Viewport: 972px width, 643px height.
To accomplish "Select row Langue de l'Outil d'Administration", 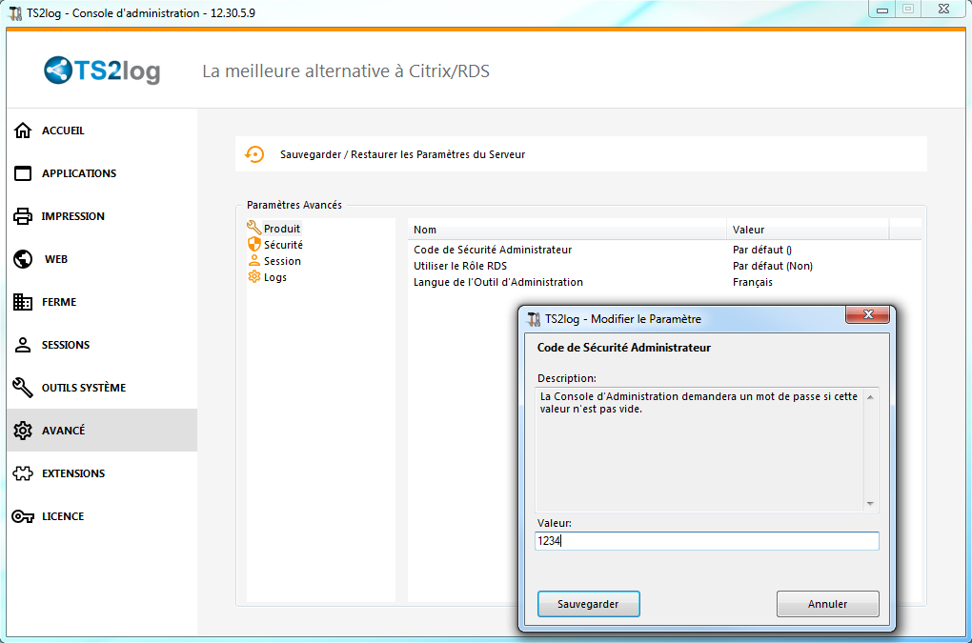I will (664, 282).
